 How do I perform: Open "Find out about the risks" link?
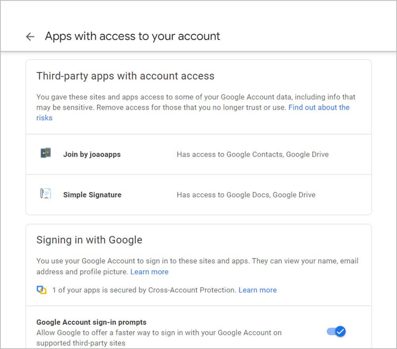319,107
